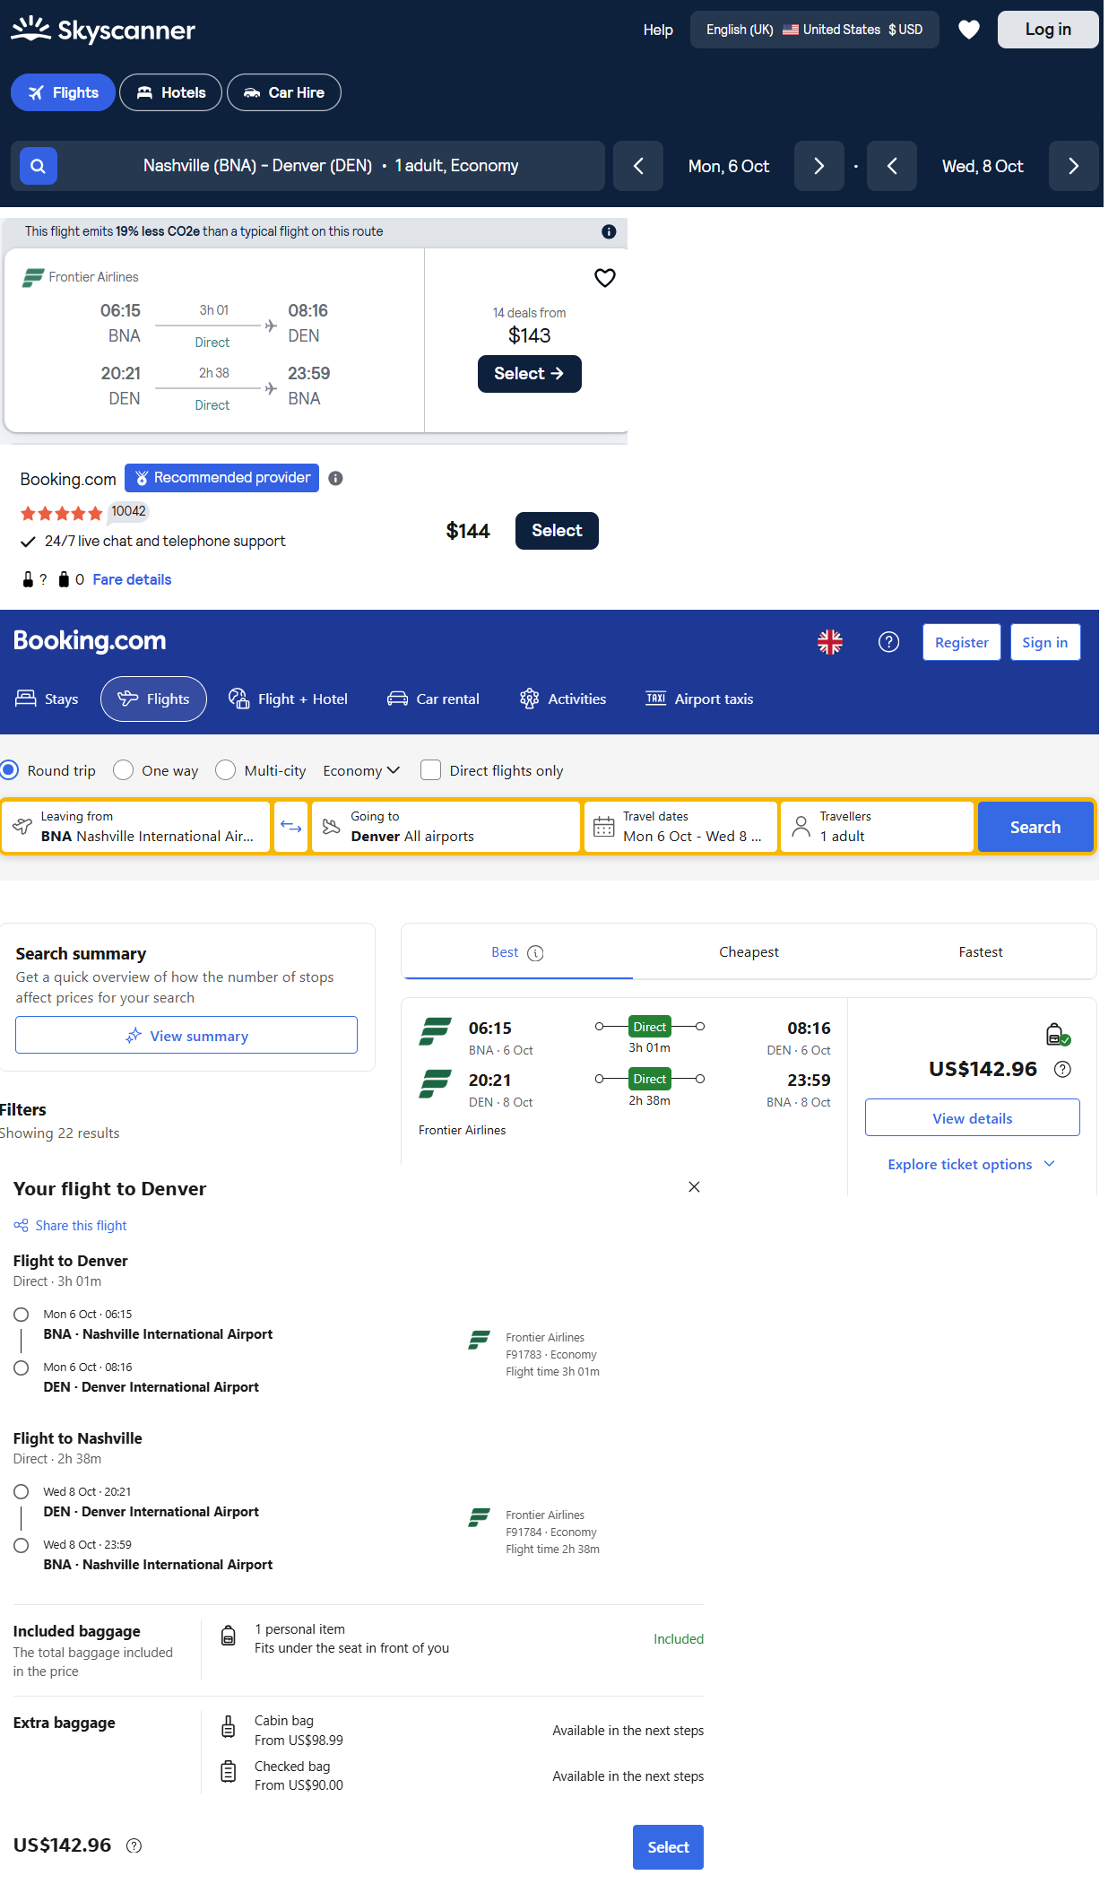The image size is (1117, 1884).
Task: Choose the Multi-city radio option
Action: point(226,770)
